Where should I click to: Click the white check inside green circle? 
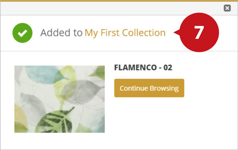pos(23,33)
